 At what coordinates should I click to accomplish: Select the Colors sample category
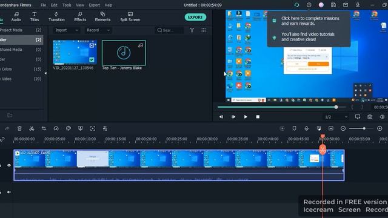[x=21, y=69]
